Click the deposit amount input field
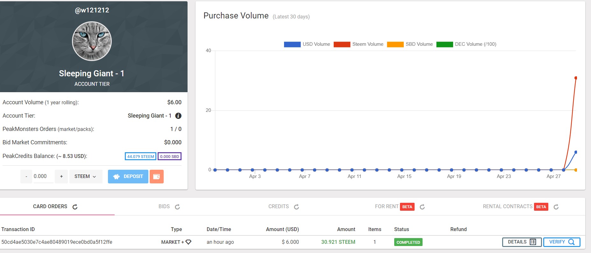This screenshot has height=253, width=591. [43, 176]
